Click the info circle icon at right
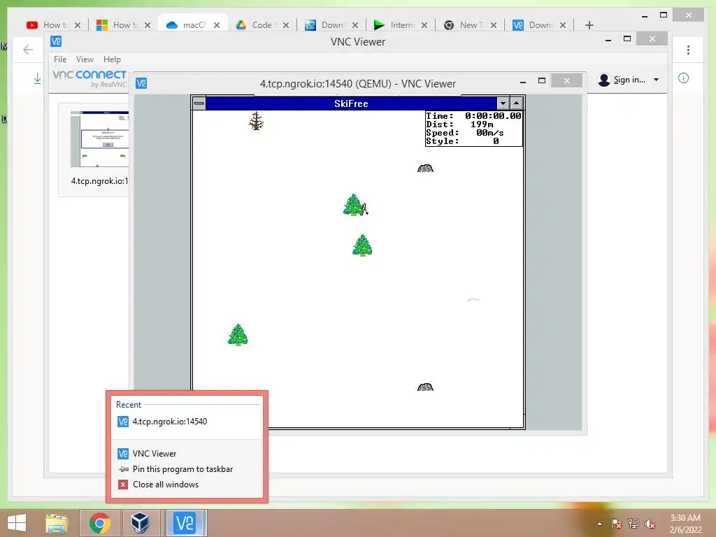 click(x=683, y=78)
